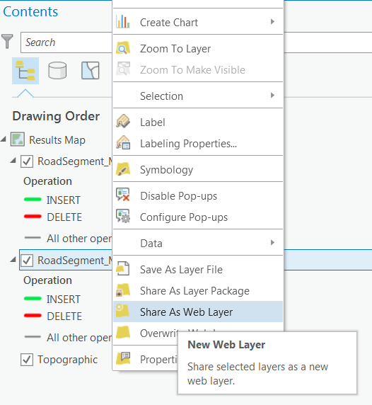Select List By Selection icon

(91, 70)
